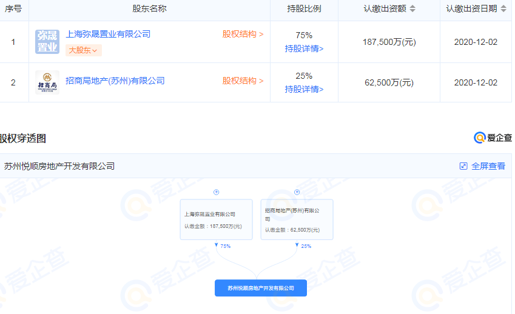This screenshot has width=515, height=314.
Task: Sort by 认缴出资额 column arrows
Action: point(412,9)
